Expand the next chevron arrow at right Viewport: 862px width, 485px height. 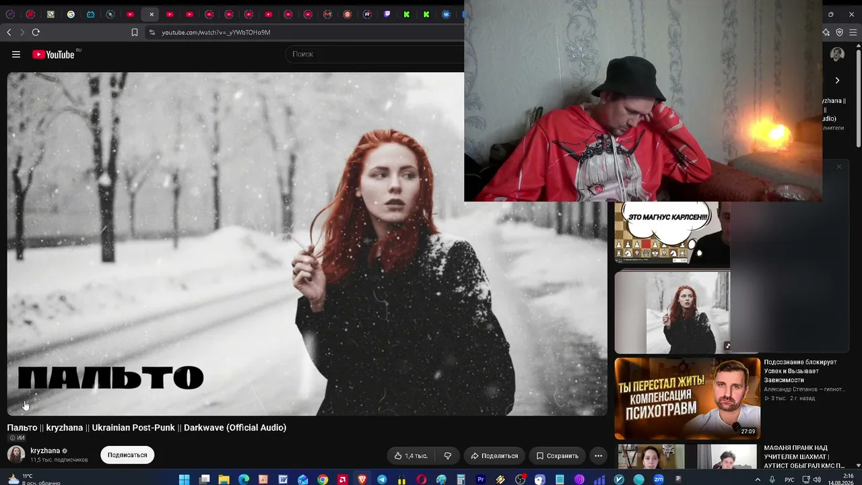tap(837, 80)
